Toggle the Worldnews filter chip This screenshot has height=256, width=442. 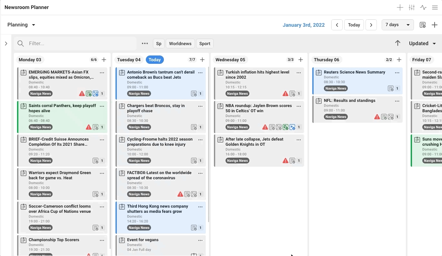pyautogui.click(x=180, y=44)
